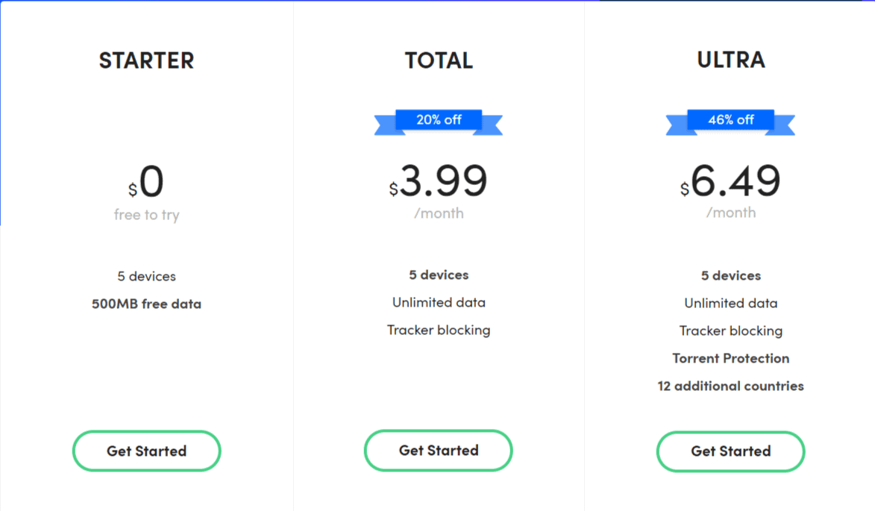Click Get Started under the Ultra plan
Screen dimensions: 875x511
(730, 451)
